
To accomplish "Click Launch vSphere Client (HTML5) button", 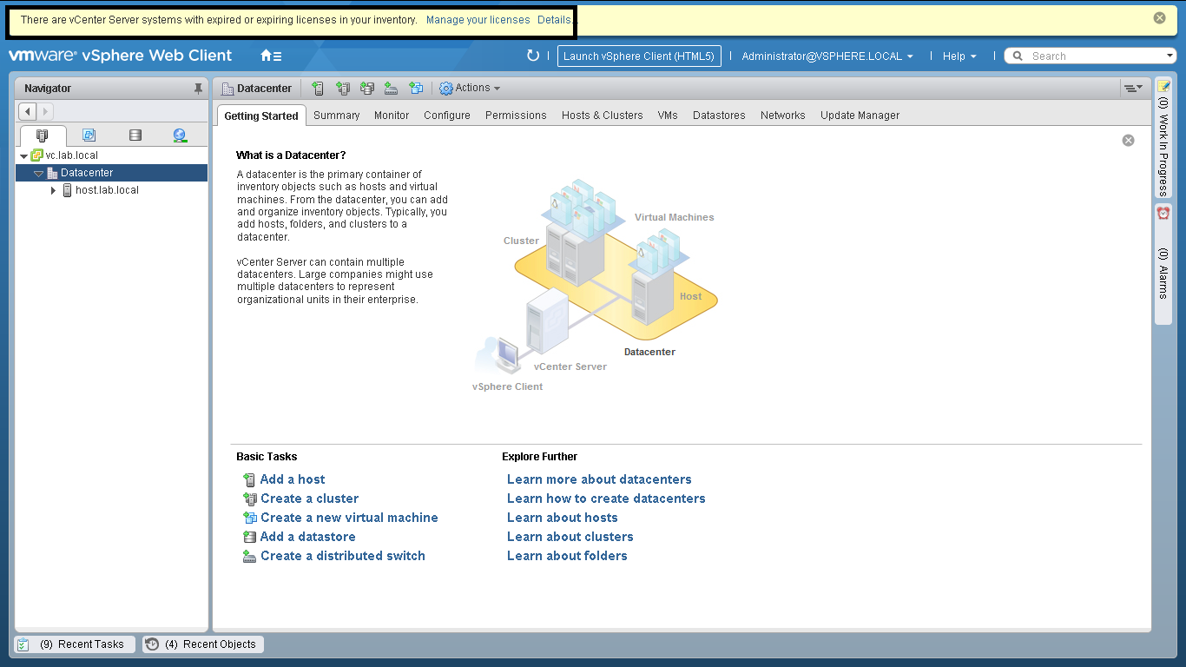I will point(638,56).
